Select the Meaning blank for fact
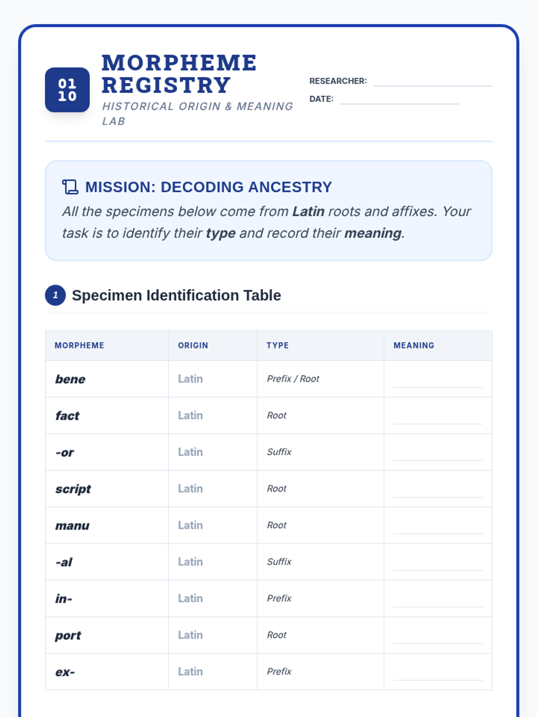This screenshot has height=717, width=537. click(x=438, y=417)
